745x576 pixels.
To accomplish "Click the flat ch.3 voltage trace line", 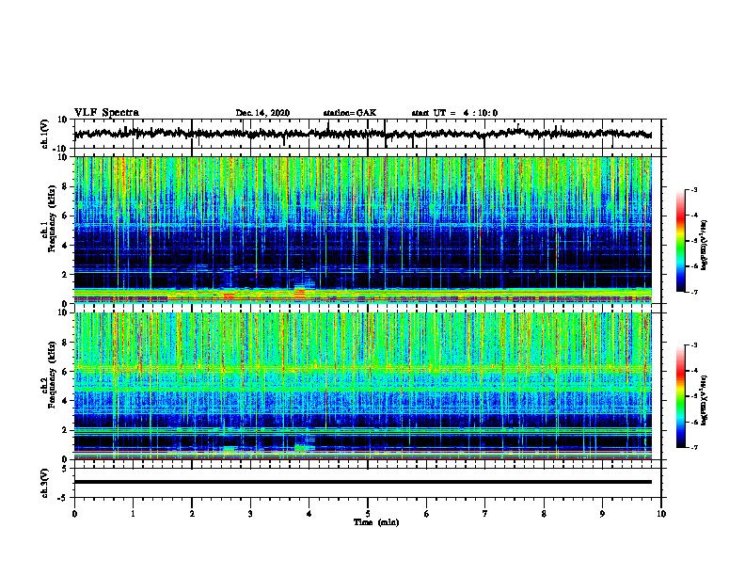I will click(363, 482).
